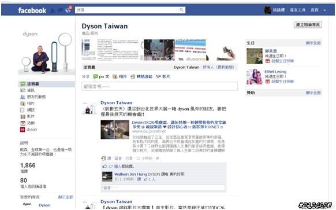Click Ethel Leong's birthday photo
The width and height of the screenshot is (336, 210).
tap(255, 77)
